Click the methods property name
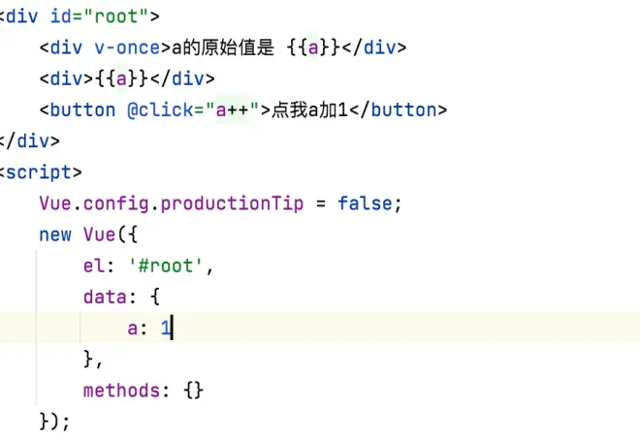The height and width of the screenshot is (438, 640). (121, 391)
